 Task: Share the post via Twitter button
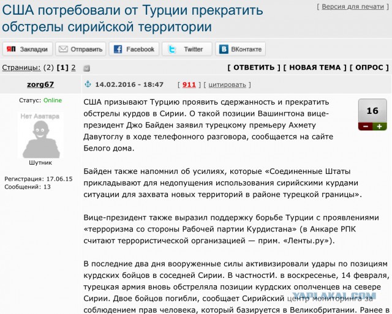pyautogui.click(x=187, y=49)
